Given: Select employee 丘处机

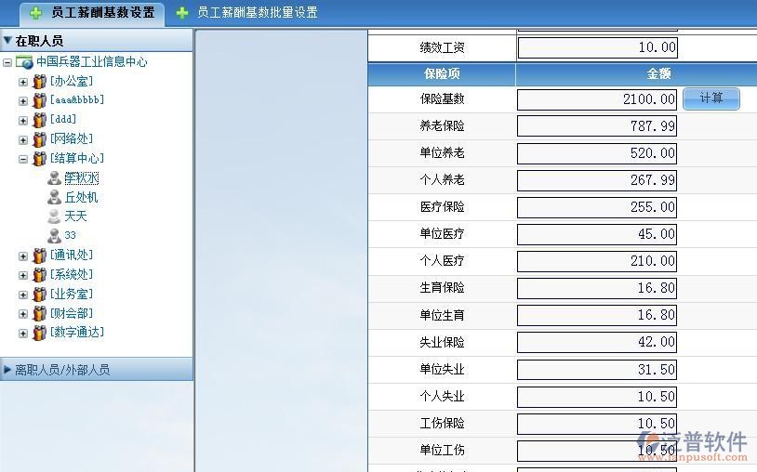Looking at the screenshot, I should coord(81,197).
